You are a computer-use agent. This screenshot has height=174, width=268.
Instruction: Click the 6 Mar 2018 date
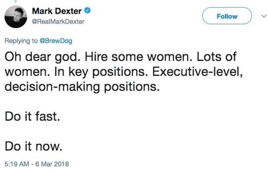52,164
